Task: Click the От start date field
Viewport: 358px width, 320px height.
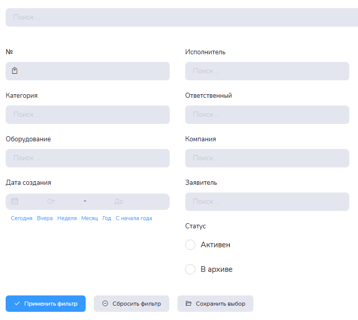Action: (51, 202)
